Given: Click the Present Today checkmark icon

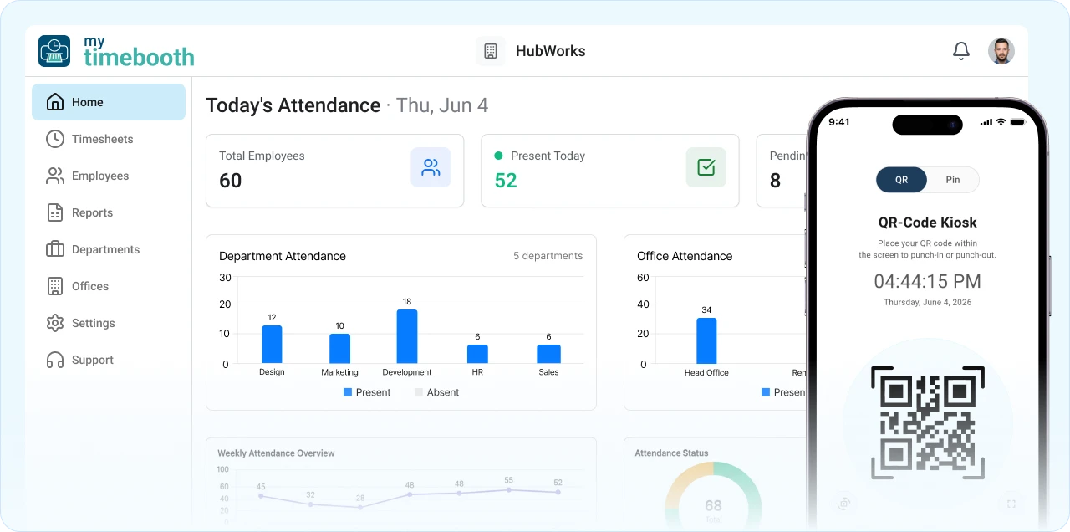Looking at the screenshot, I should pos(706,167).
